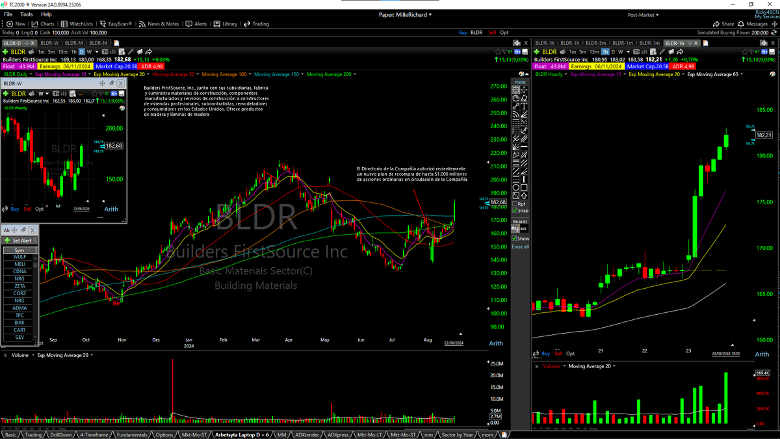Click the more button atop drawing tools
The width and height of the screenshot is (780, 439).
tap(520, 82)
